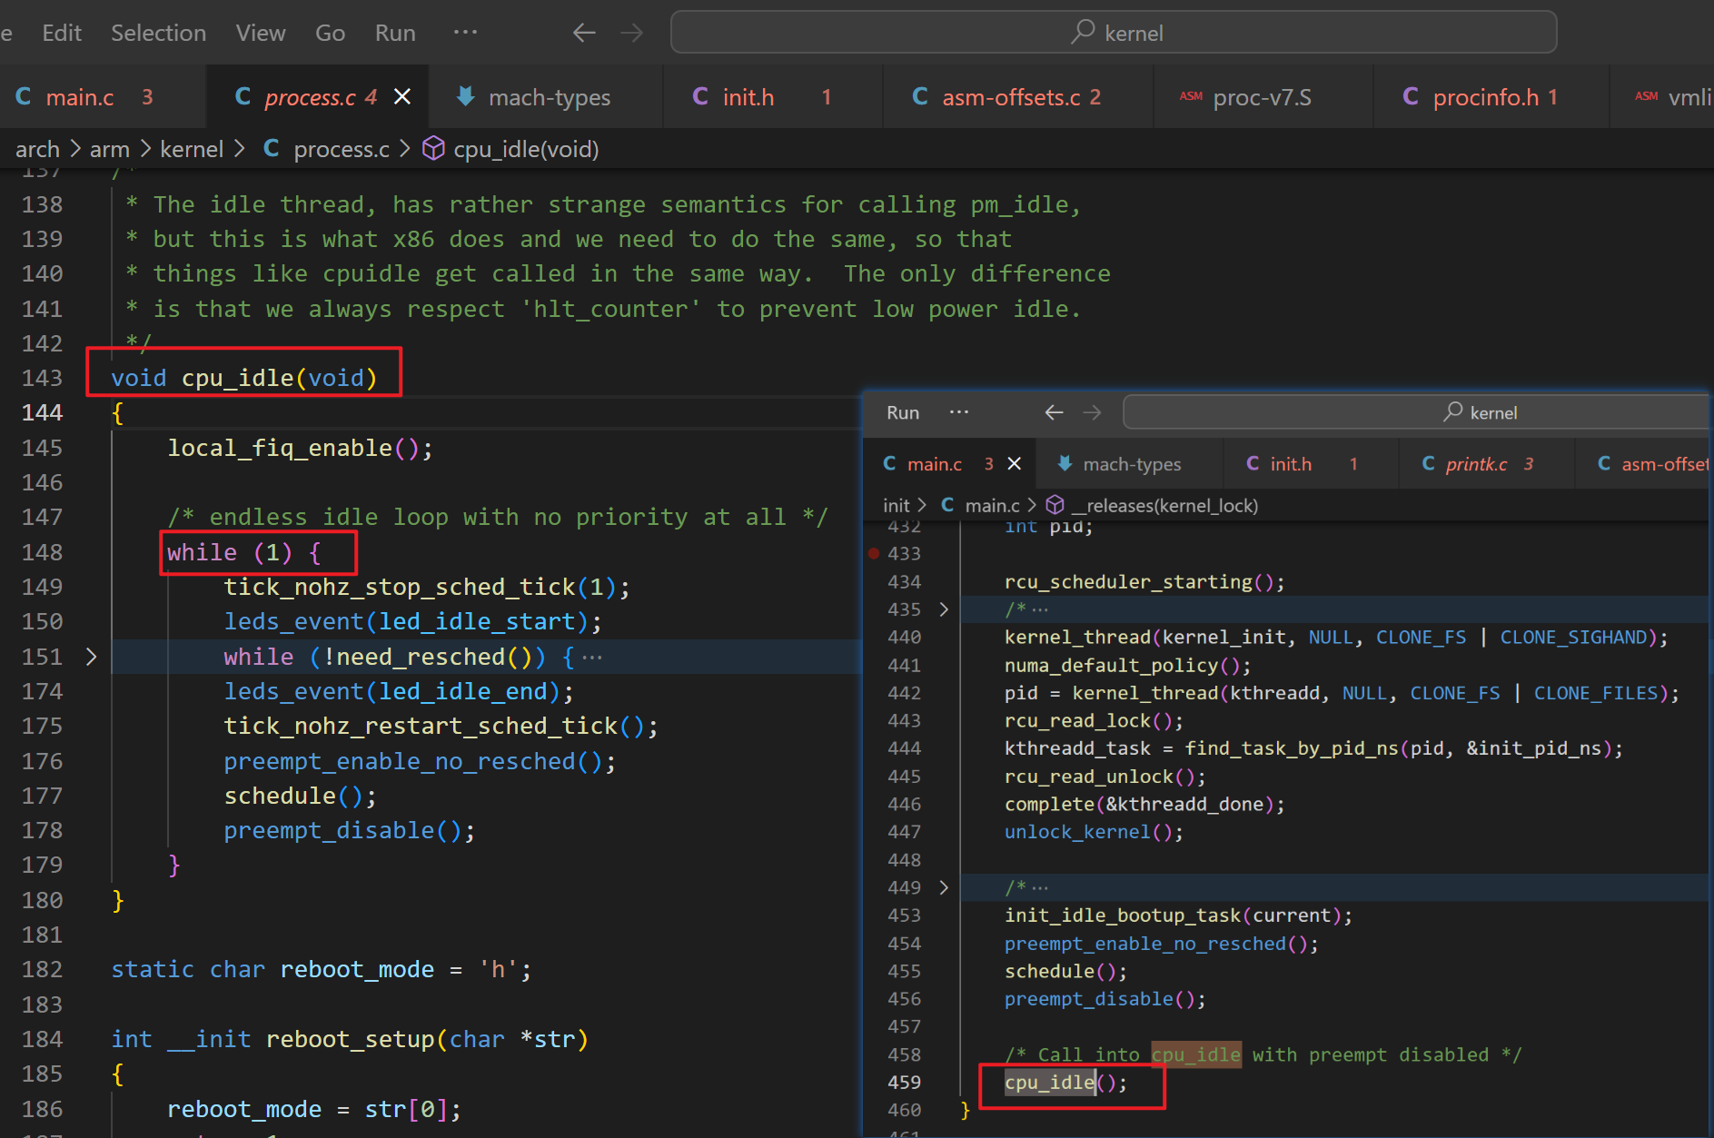Click complete(&kthreadd_done) on line 446
The height and width of the screenshot is (1138, 1714).
[1144, 804]
